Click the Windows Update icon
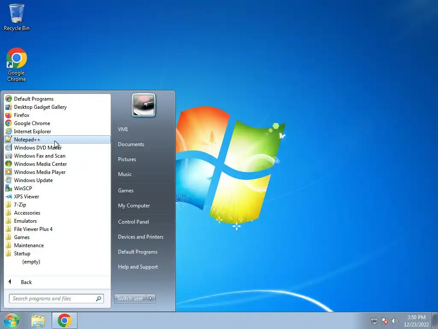 9,180
